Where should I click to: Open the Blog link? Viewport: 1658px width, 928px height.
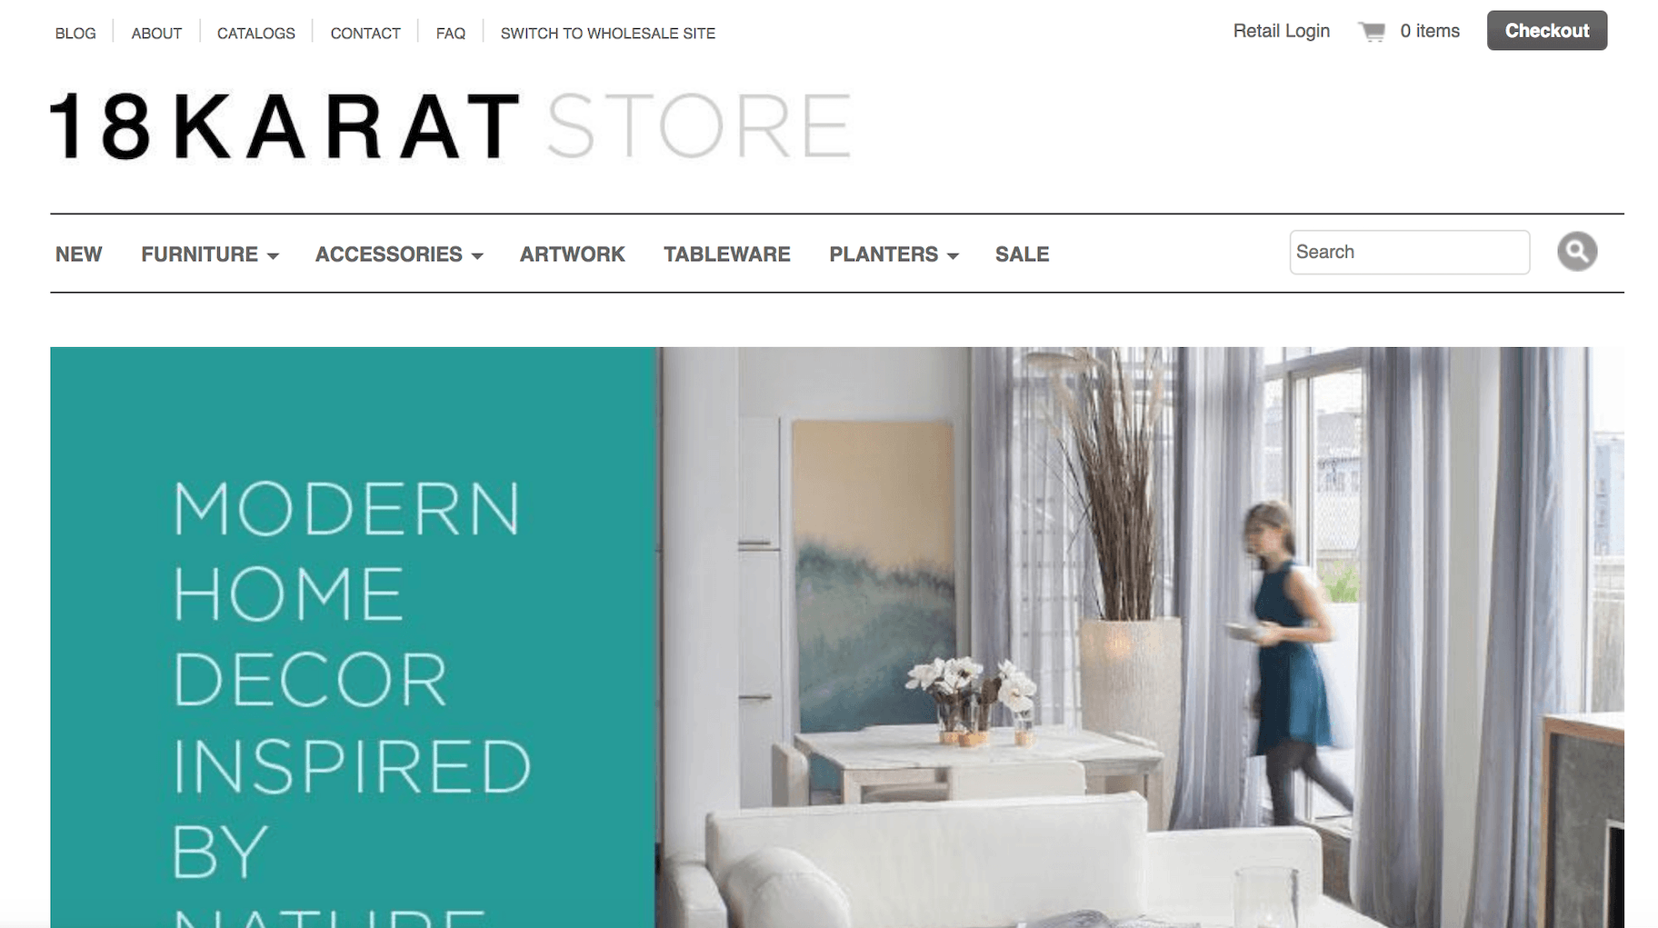point(75,34)
